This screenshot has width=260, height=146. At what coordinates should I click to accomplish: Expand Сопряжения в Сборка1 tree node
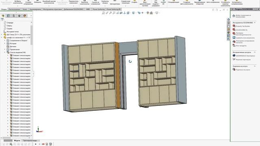tap(5, 41)
